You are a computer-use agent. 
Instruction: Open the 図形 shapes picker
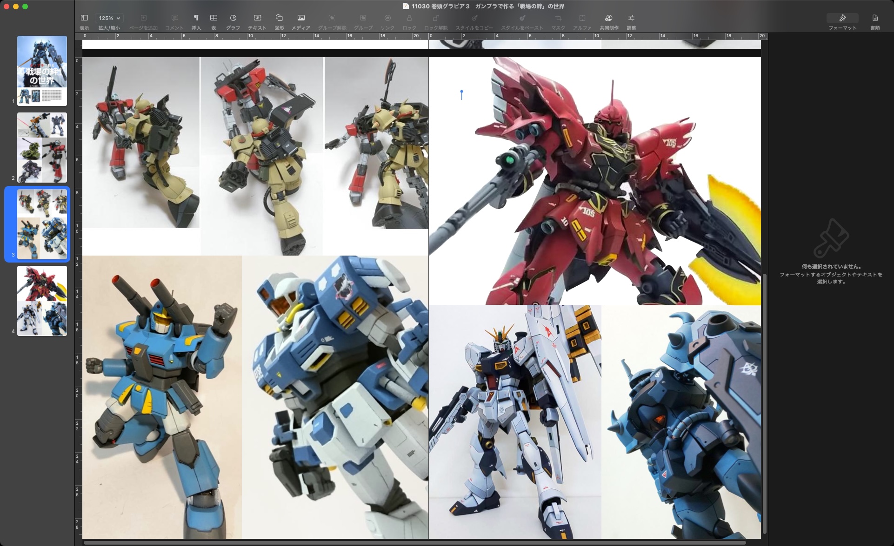(x=279, y=18)
